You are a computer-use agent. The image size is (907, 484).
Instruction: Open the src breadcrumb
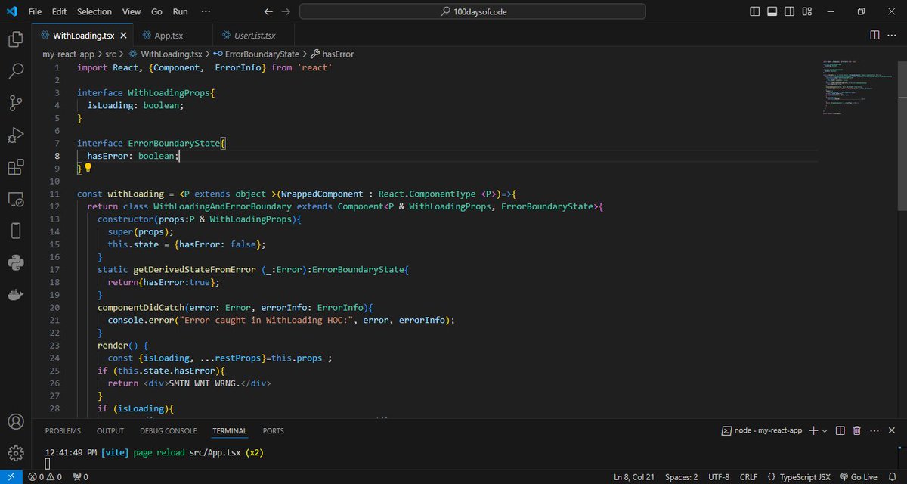coord(110,54)
